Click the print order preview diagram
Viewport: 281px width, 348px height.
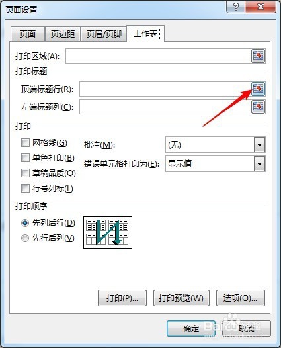pyautogui.click(x=108, y=233)
